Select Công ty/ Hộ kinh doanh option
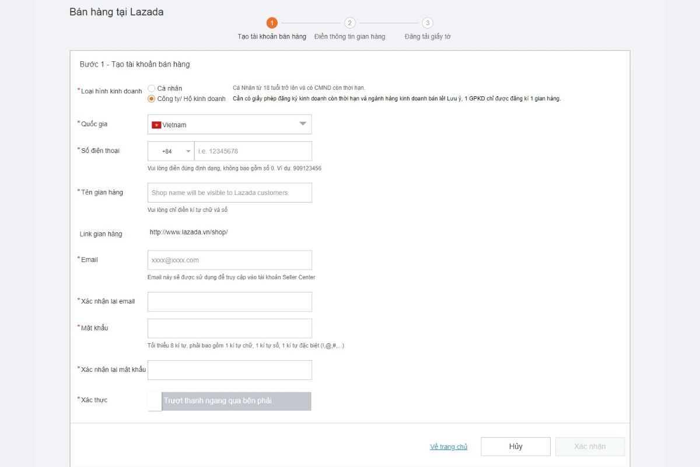The height and width of the screenshot is (467, 700). [x=152, y=99]
